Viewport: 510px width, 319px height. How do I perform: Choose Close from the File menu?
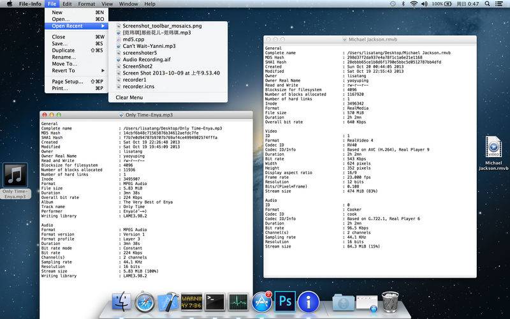[76, 37]
